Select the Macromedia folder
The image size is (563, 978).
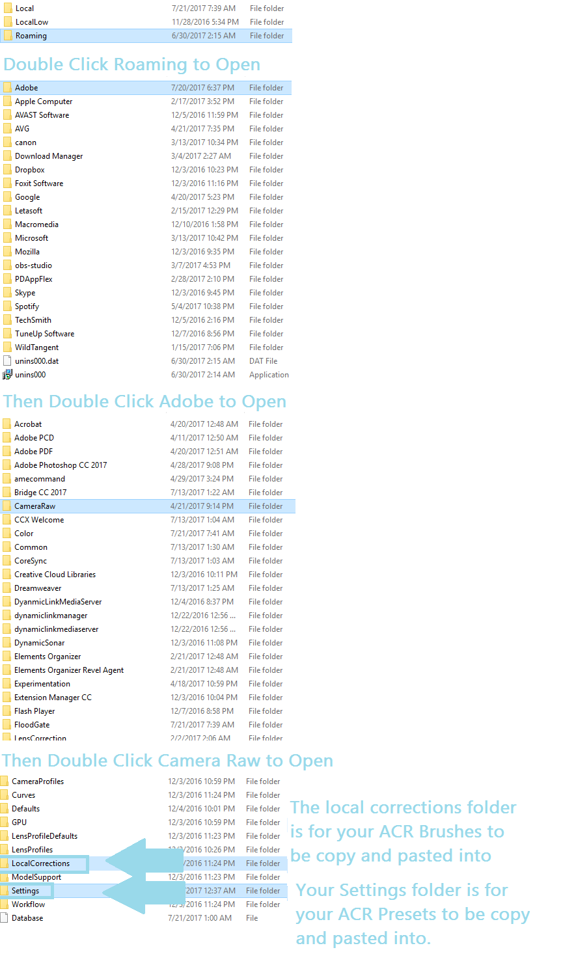click(x=36, y=224)
